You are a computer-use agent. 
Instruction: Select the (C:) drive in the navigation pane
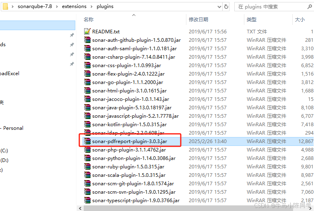click(4, 150)
